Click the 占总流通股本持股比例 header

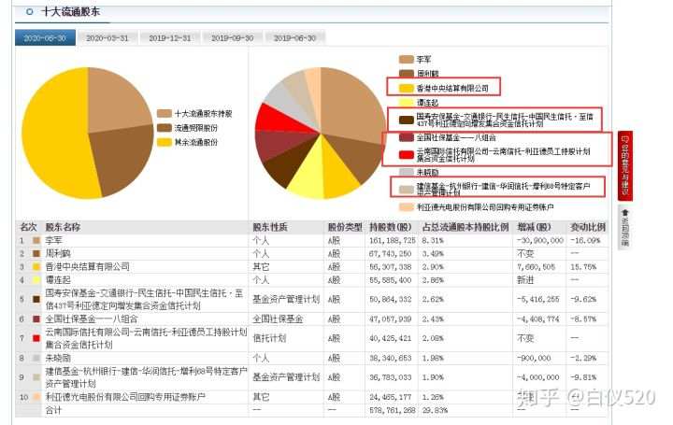tap(465, 227)
